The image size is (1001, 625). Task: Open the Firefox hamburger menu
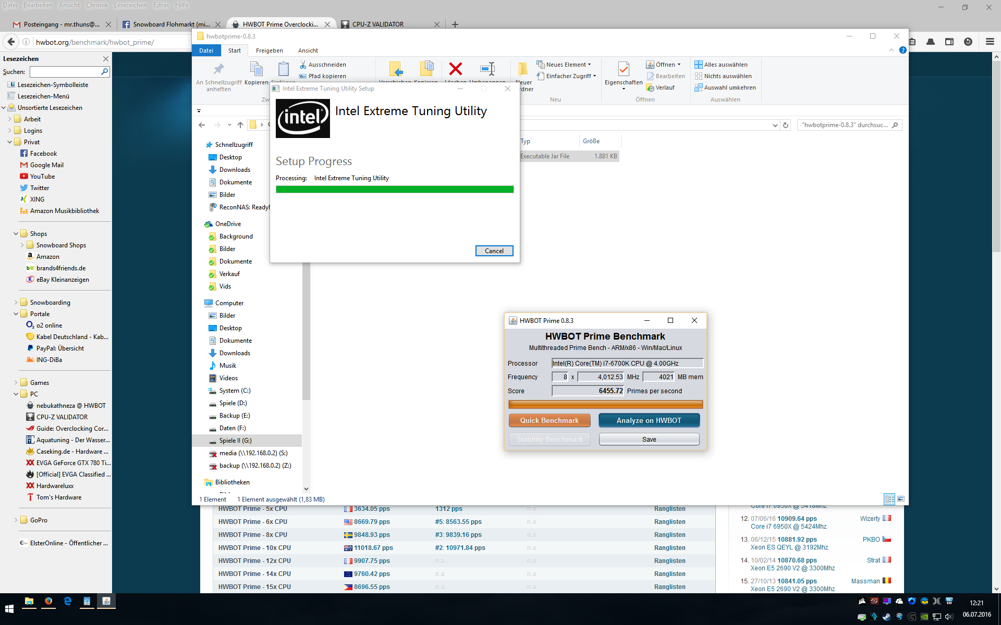[990, 42]
